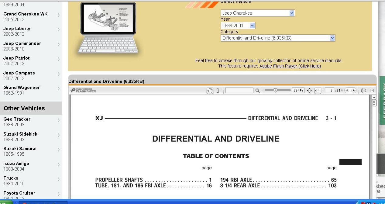The image size is (385, 204).
Task: Click the laptop manual illustration
Action: coord(108,28)
